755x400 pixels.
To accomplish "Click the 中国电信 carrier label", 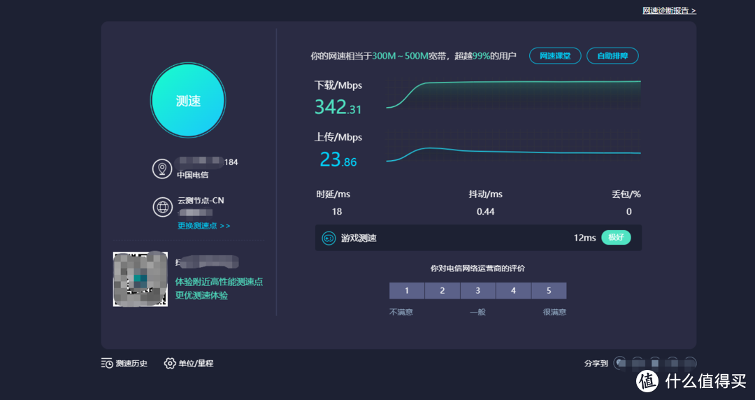I will coord(193,175).
